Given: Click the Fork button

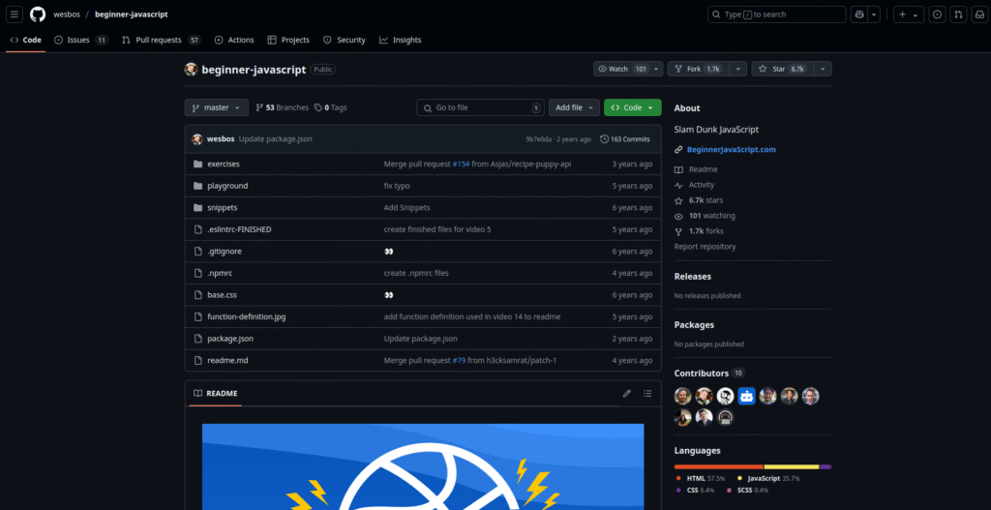Looking at the screenshot, I should point(699,69).
